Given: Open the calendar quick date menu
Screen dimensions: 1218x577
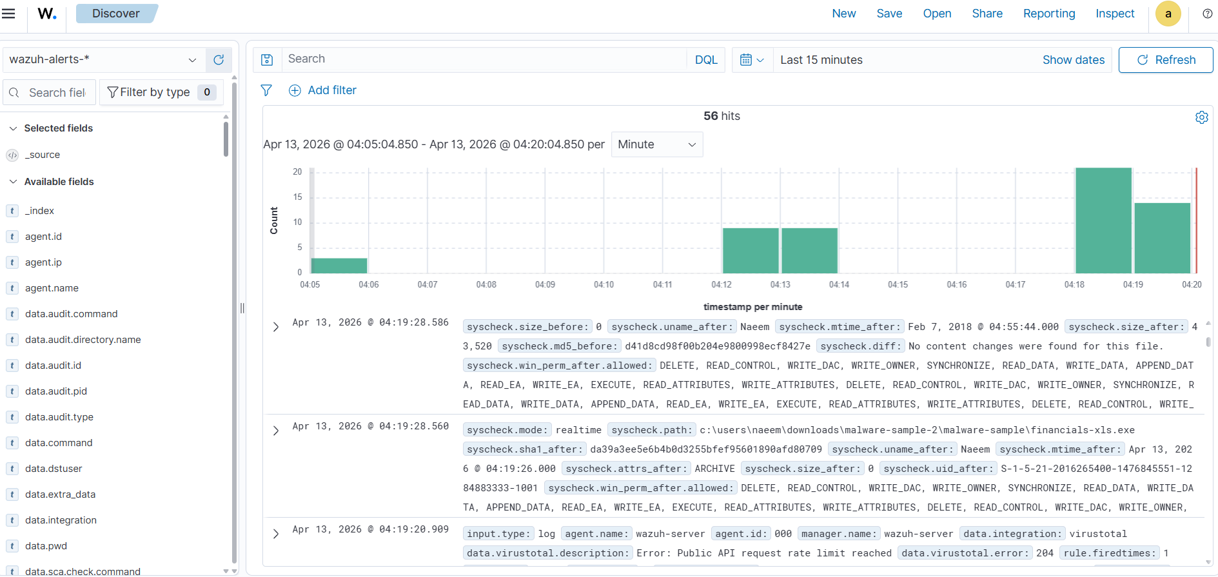Looking at the screenshot, I should 752,60.
